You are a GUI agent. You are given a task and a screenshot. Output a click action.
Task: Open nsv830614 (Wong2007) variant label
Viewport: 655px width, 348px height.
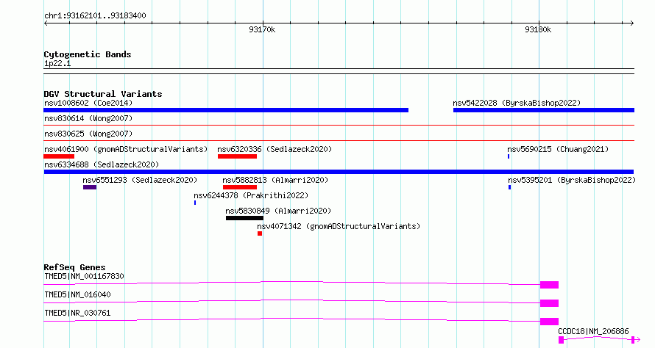click(x=88, y=118)
